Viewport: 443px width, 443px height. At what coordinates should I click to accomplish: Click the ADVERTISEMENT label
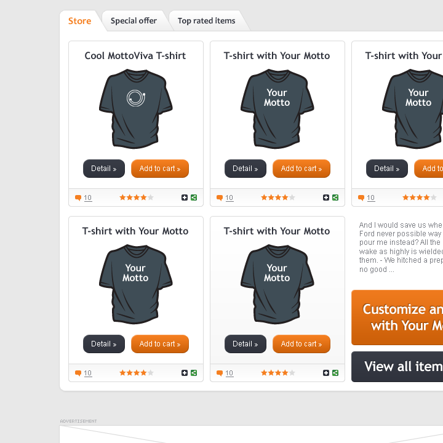coord(78,421)
